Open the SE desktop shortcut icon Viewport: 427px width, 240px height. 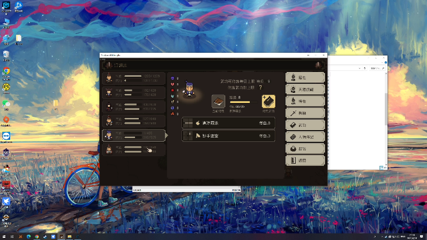(x=6, y=153)
